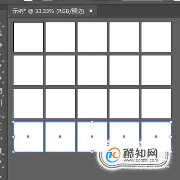
Task: Activate the black-outlined top-left artboard
Action: pyautogui.click(x=29, y=37)
